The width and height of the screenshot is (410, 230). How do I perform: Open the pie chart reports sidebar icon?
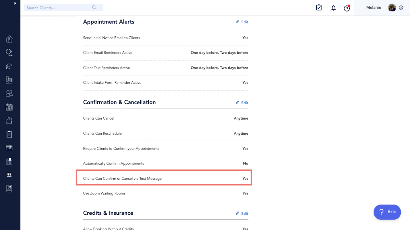coord(9,189)
